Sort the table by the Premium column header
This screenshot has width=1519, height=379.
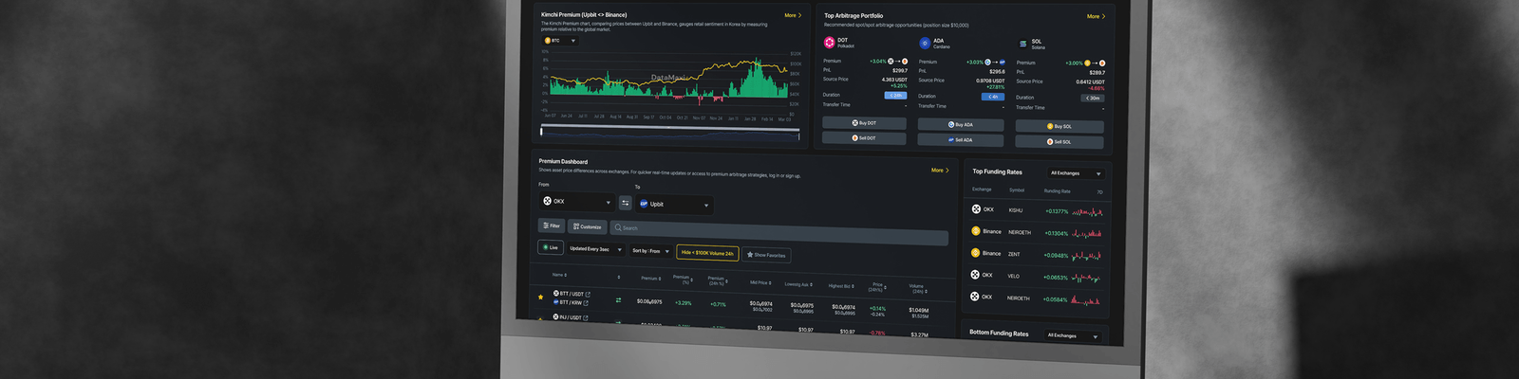click(x=649, y=279)
